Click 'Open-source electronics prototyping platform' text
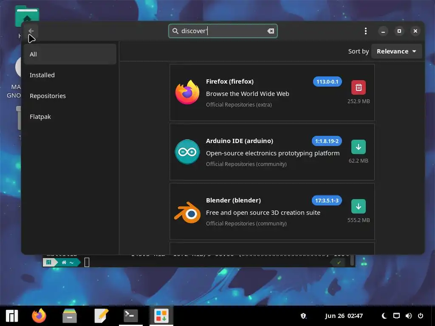The width and height of the screenshot is (435, 326). (x=273, y=153)
